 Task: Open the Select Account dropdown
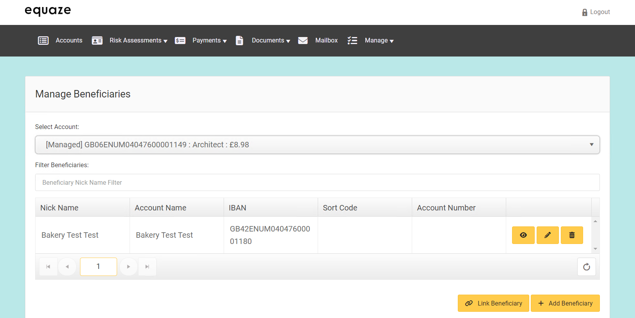tap(317, 145)
